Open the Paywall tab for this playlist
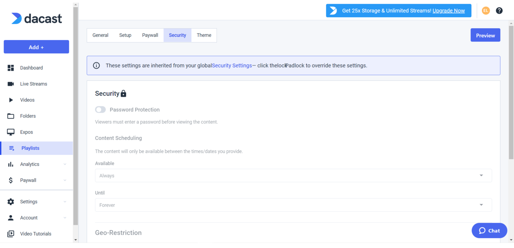Image resolution: width=514 pixels, height=248 pixels. 150,35
